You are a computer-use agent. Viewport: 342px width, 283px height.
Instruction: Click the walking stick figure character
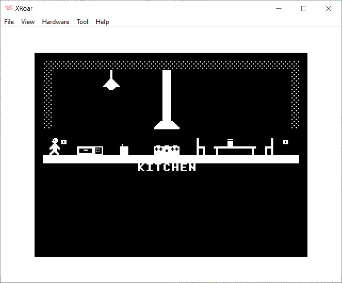pos(54,146)
